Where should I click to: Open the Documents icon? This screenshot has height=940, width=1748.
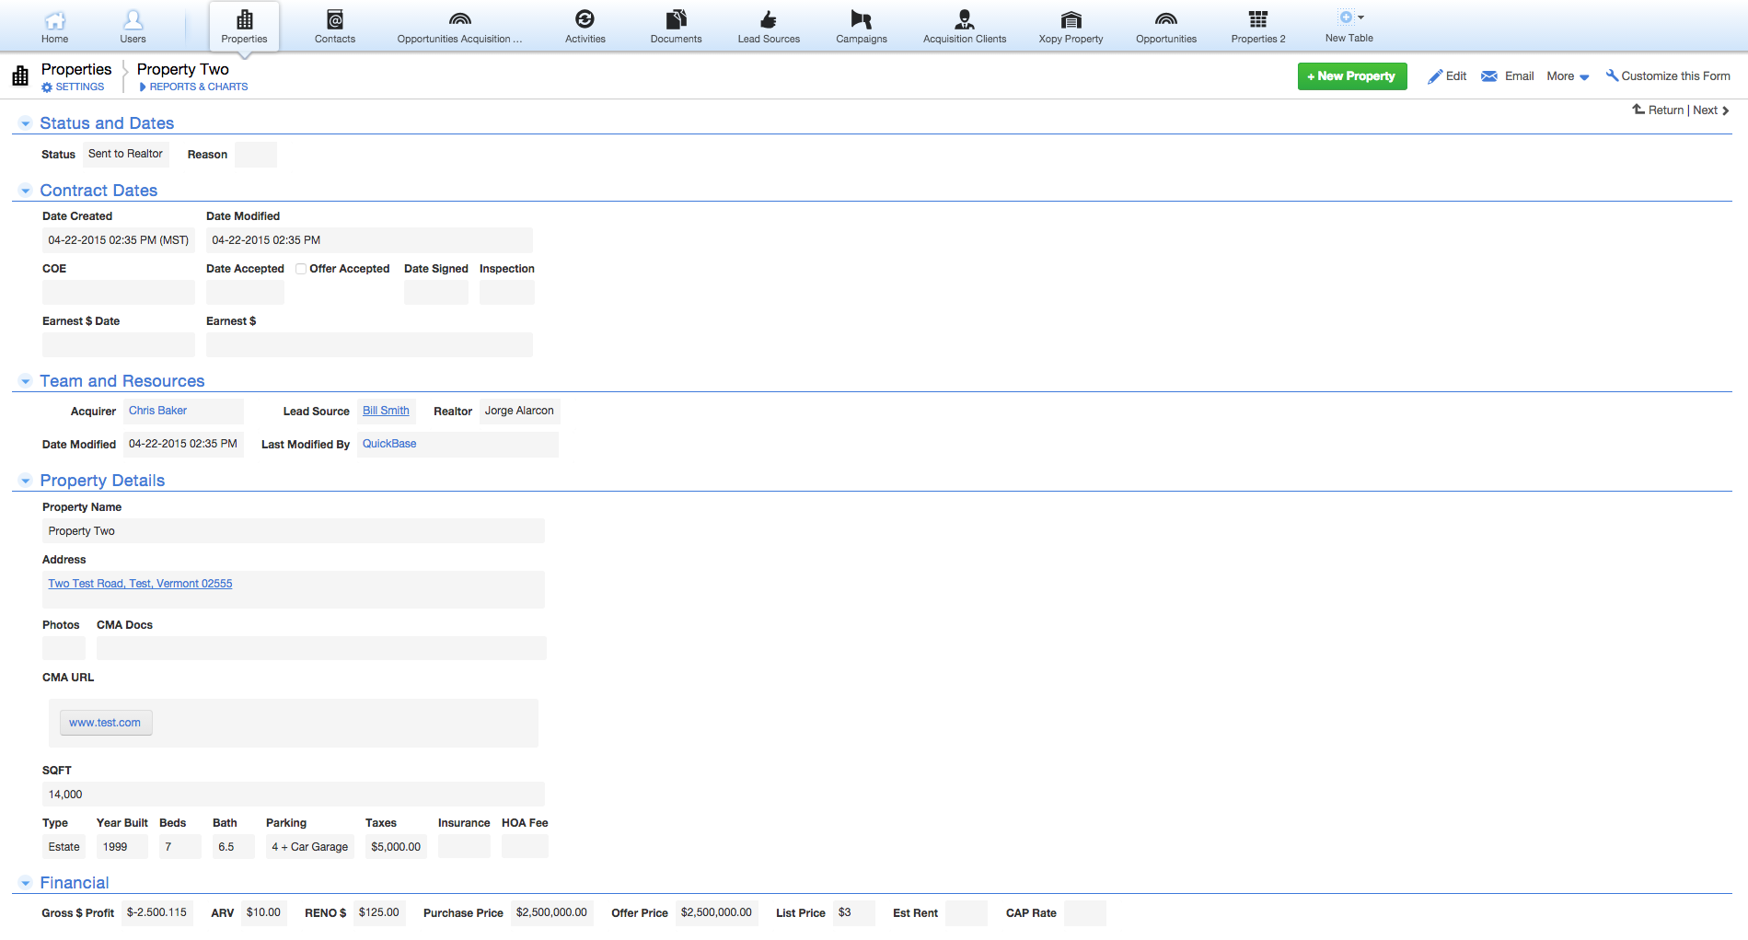click(676, 19)
